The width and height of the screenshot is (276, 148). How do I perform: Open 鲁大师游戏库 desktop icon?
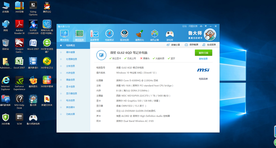33,119
